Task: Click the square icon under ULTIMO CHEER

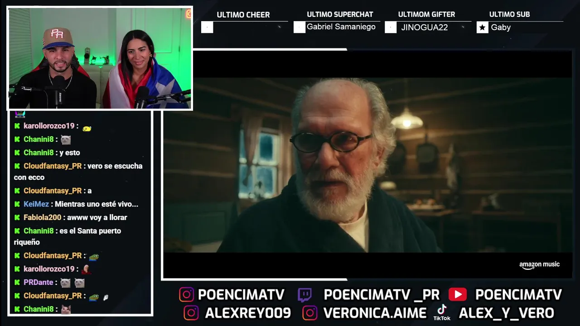Action: 207,28
